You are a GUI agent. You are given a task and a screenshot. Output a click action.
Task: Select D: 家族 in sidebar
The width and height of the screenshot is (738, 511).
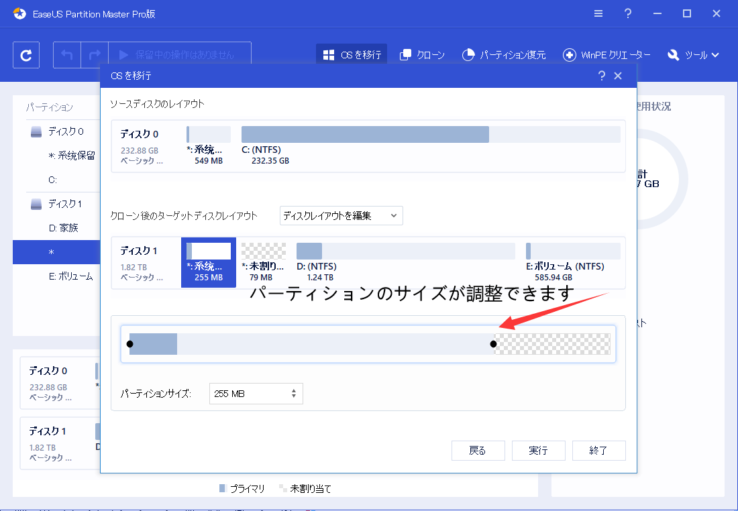63,228
